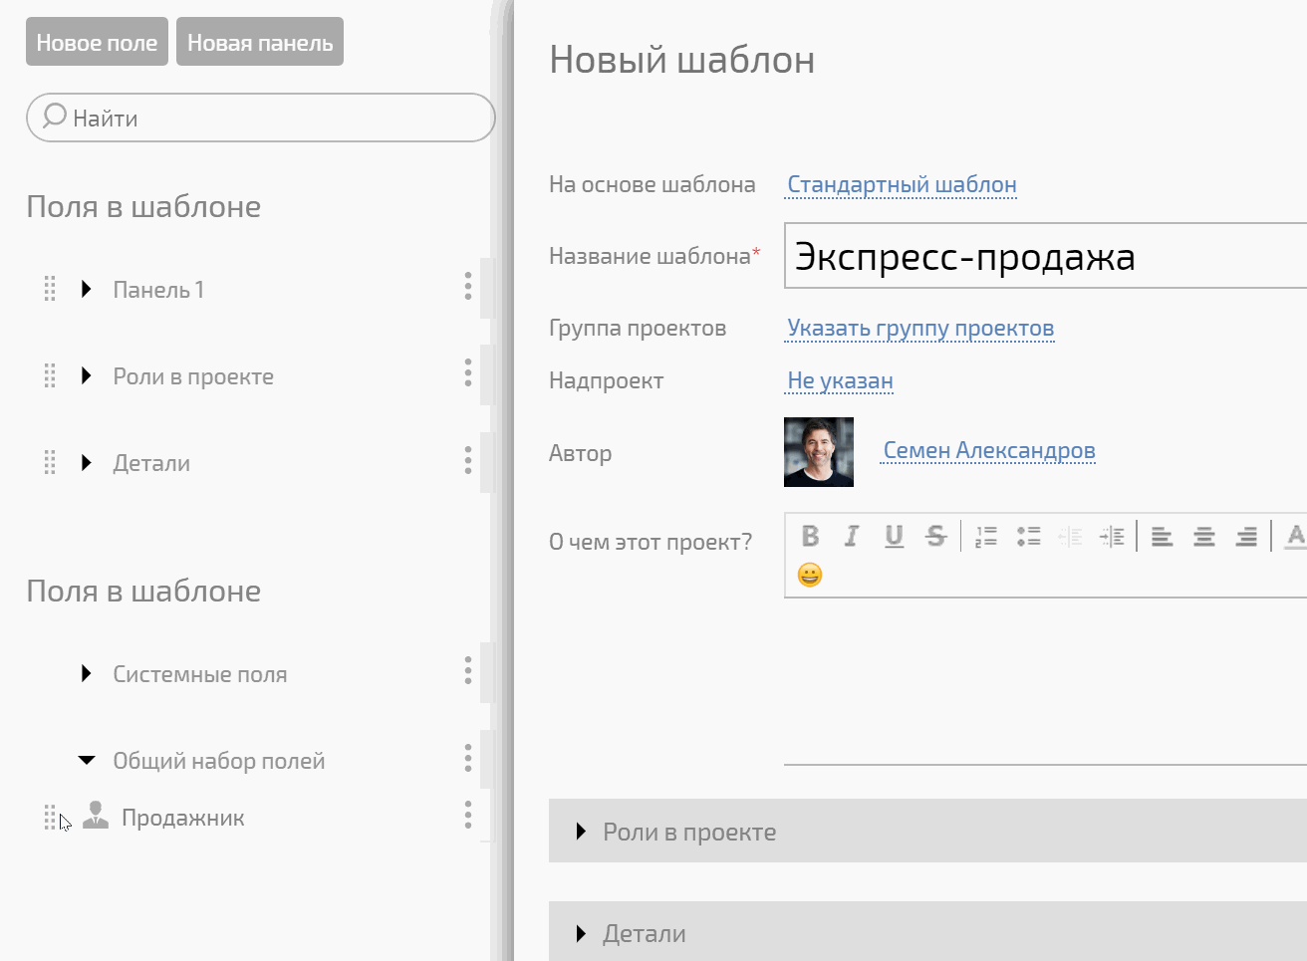Open options menu for Общий набор полей
Screen dimensions: 1307x961
point(467,758)
